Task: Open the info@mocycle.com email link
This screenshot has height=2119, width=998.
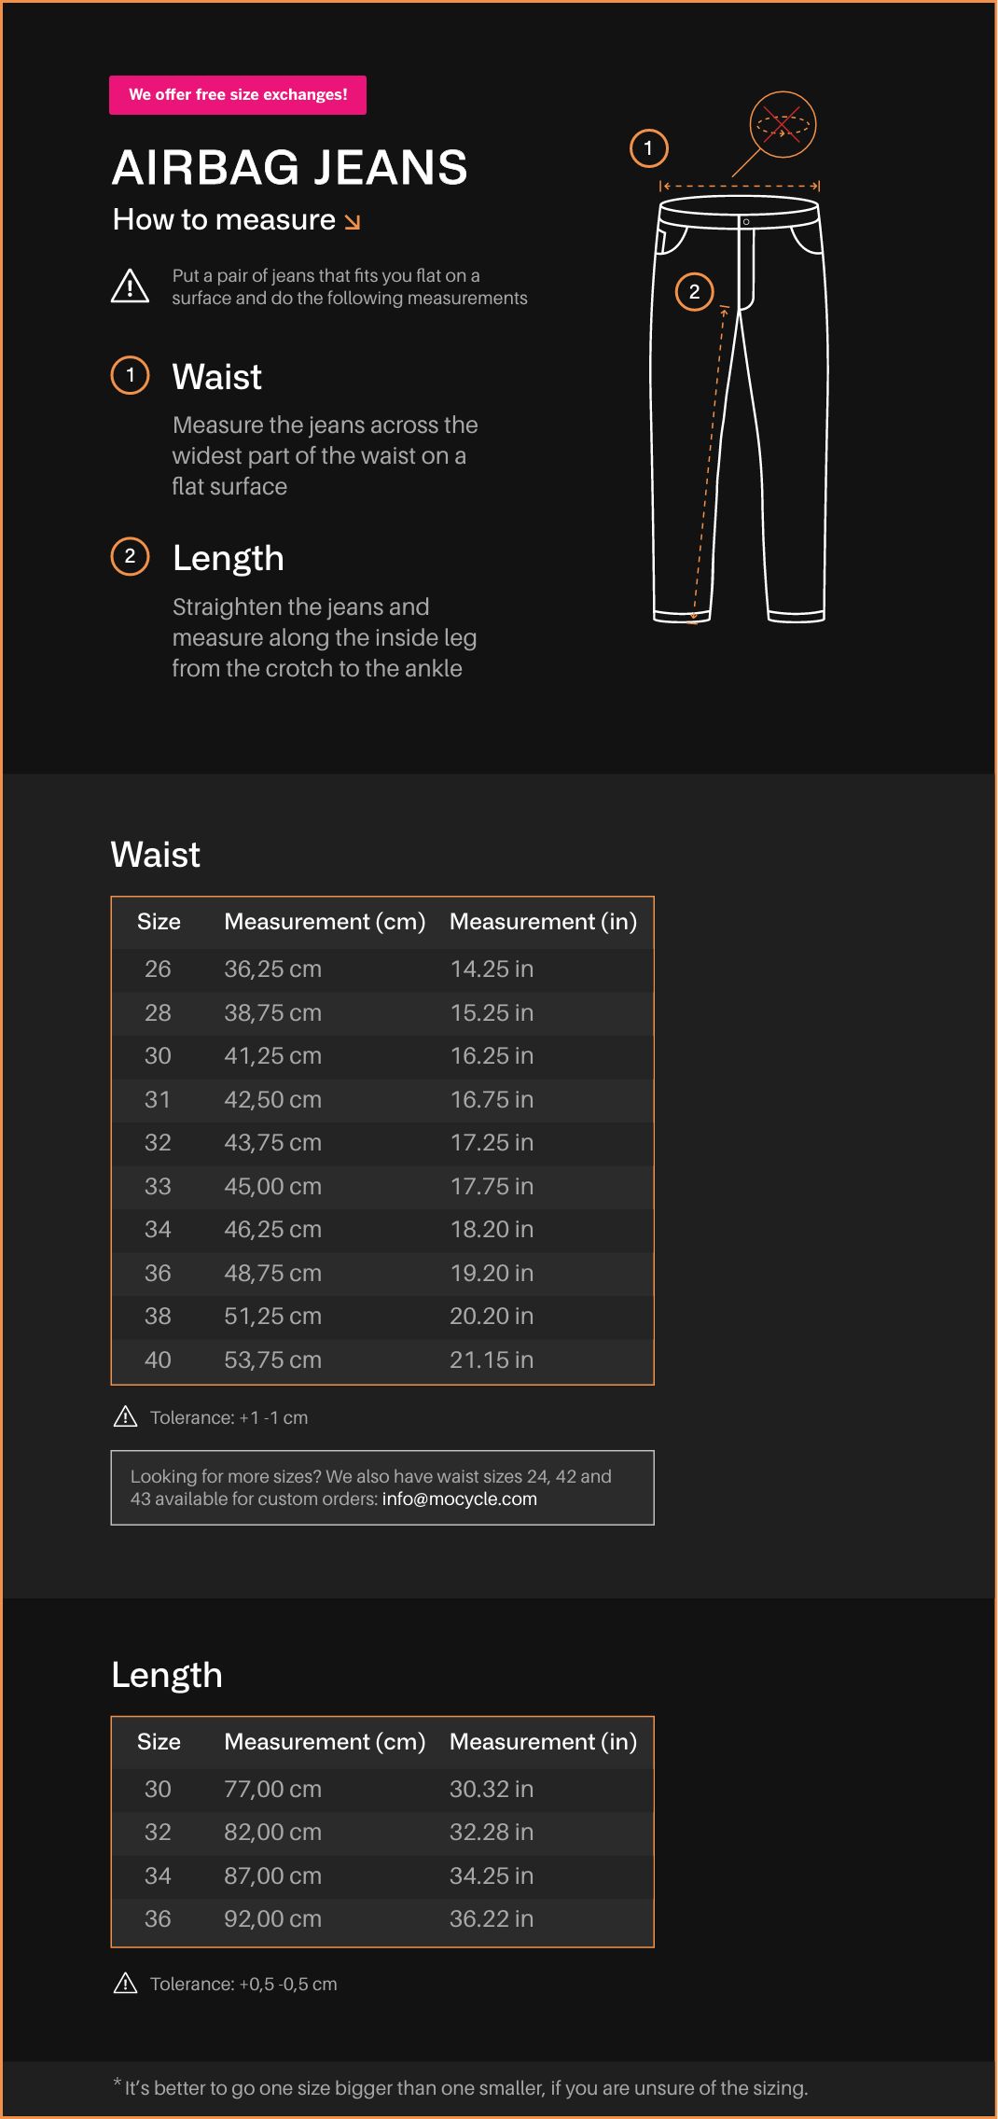Action: tap(459, 1499)
